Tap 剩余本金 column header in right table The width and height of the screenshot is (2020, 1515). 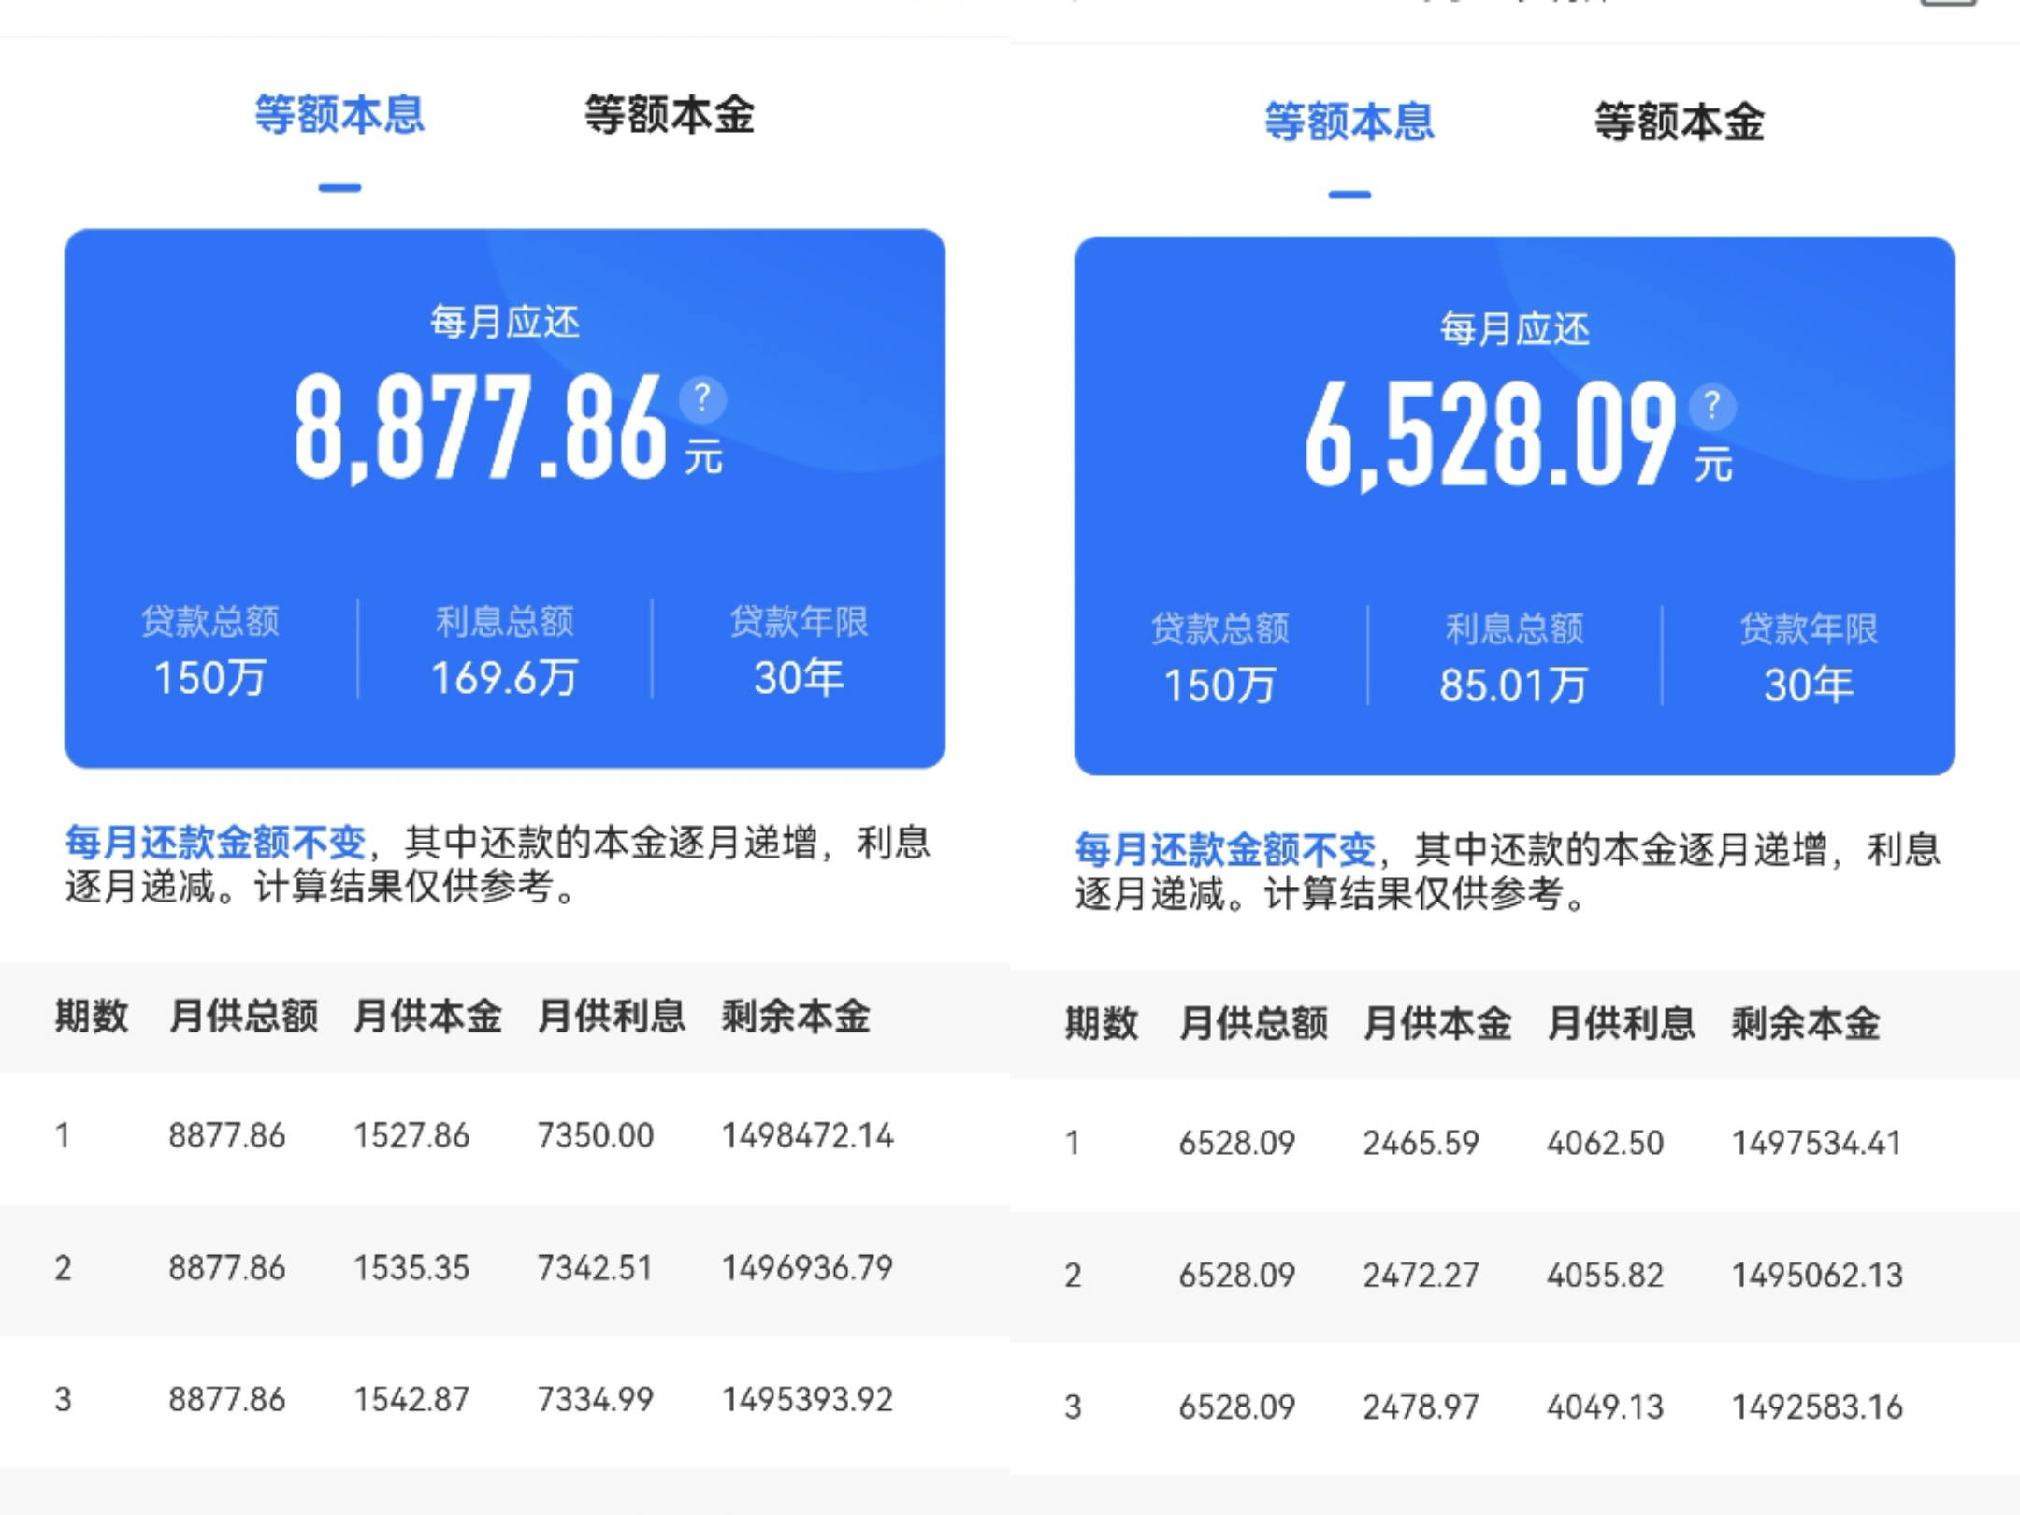1806,1023
